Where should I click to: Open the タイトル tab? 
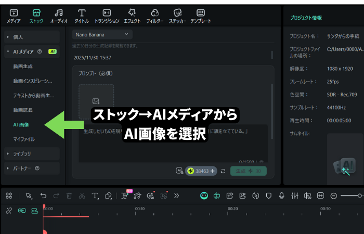click(82, 16)
